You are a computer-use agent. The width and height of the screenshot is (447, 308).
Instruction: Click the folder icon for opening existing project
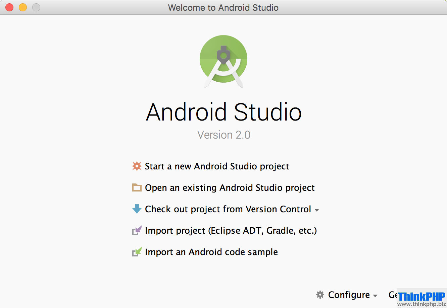[x=137, y=187]
